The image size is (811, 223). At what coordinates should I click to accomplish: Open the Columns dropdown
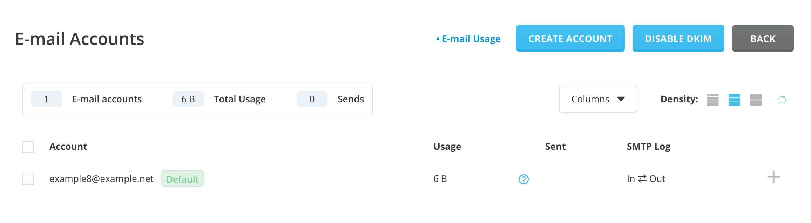pos(597,99)
